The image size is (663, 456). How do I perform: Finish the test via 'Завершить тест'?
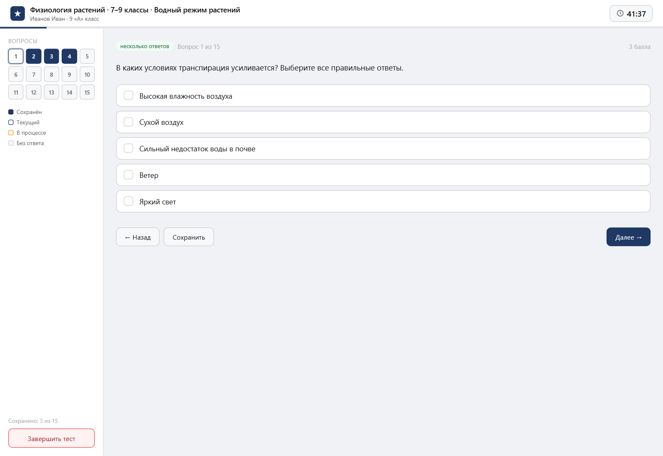[51, 439]
